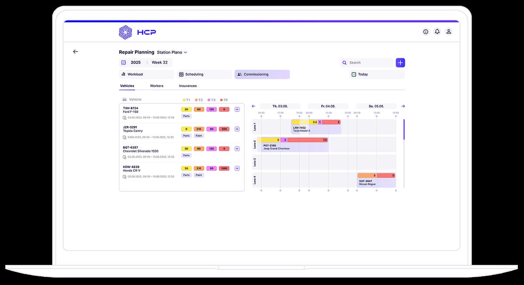
Task: Click TP value 300 on Toyota Camry
Action: 224,129
